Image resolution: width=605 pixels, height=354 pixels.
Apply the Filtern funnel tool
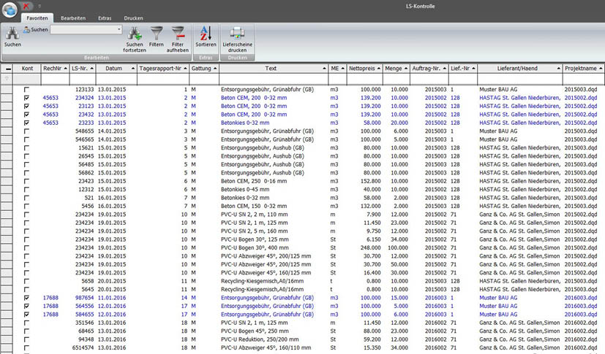tap(157, 33)
